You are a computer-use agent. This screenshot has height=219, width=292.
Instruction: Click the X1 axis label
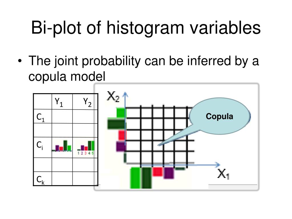(224, 174)
